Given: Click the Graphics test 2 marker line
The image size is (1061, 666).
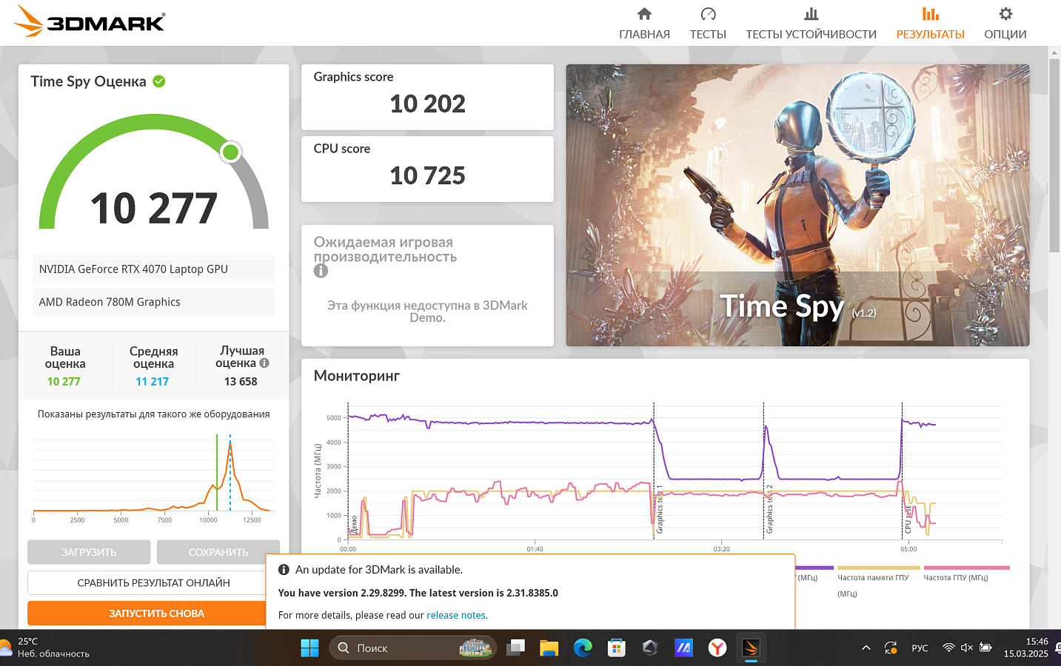Looking at the screenshot, I should point(763,471).
